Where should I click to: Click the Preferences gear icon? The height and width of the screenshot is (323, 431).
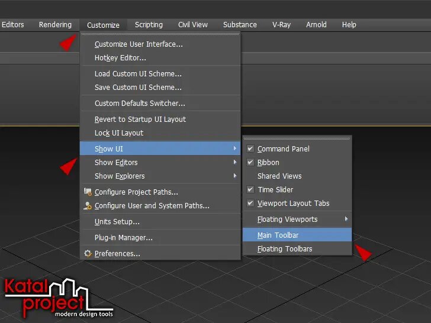tap(88, 253)
